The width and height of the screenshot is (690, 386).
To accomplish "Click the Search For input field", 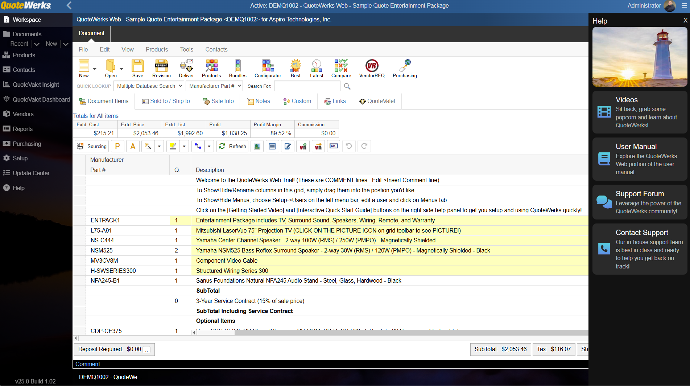I will 307,86.
